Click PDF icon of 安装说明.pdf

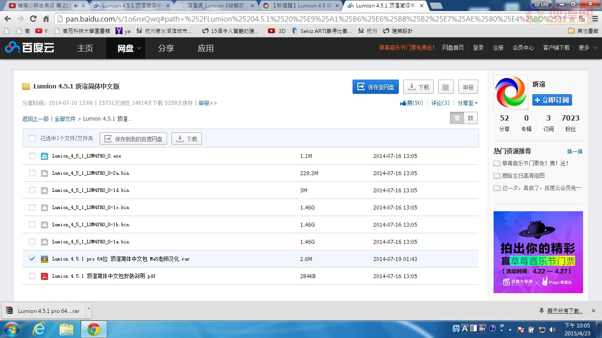(x=45, y=276)
